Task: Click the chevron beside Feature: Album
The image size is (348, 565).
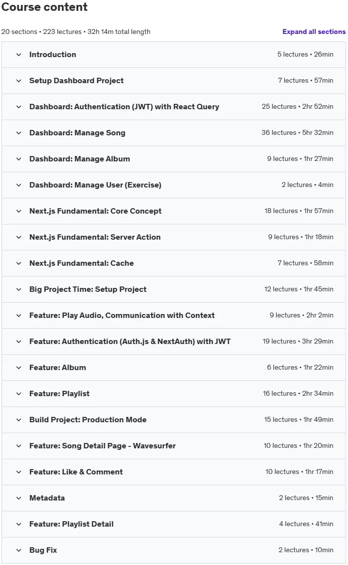Action: [x=19, y=368]
